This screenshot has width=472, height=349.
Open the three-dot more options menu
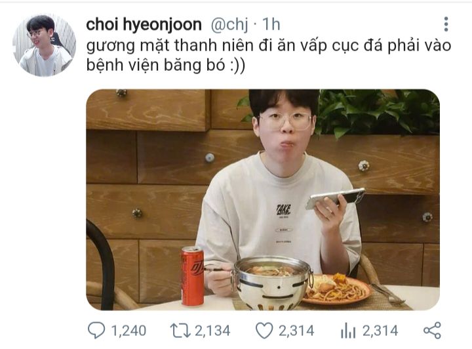(x=446, y=24)
